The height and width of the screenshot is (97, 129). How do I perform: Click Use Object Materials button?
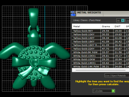point(117,75)
